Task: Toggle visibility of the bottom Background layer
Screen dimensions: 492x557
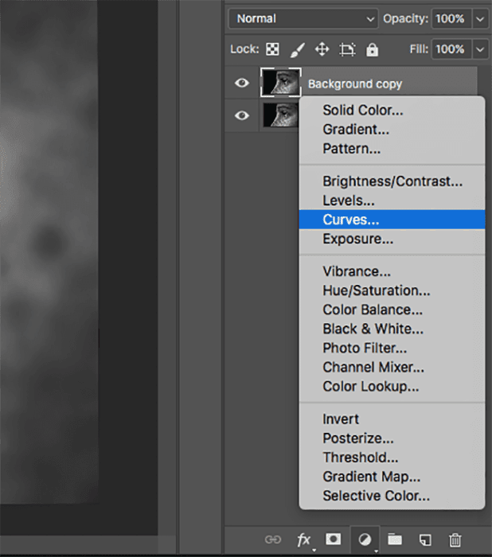Action: (x=242, y=116)
